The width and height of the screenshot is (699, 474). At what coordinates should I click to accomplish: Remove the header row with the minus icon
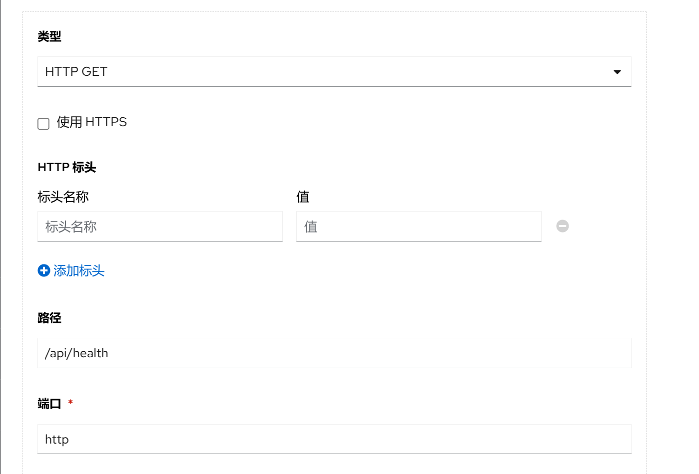[x=563, y=226]
